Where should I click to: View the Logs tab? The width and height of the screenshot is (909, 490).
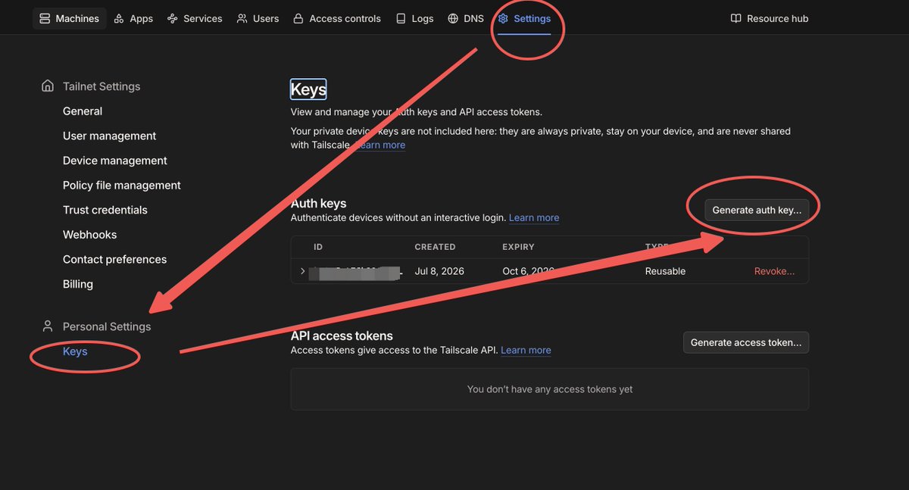415,18
